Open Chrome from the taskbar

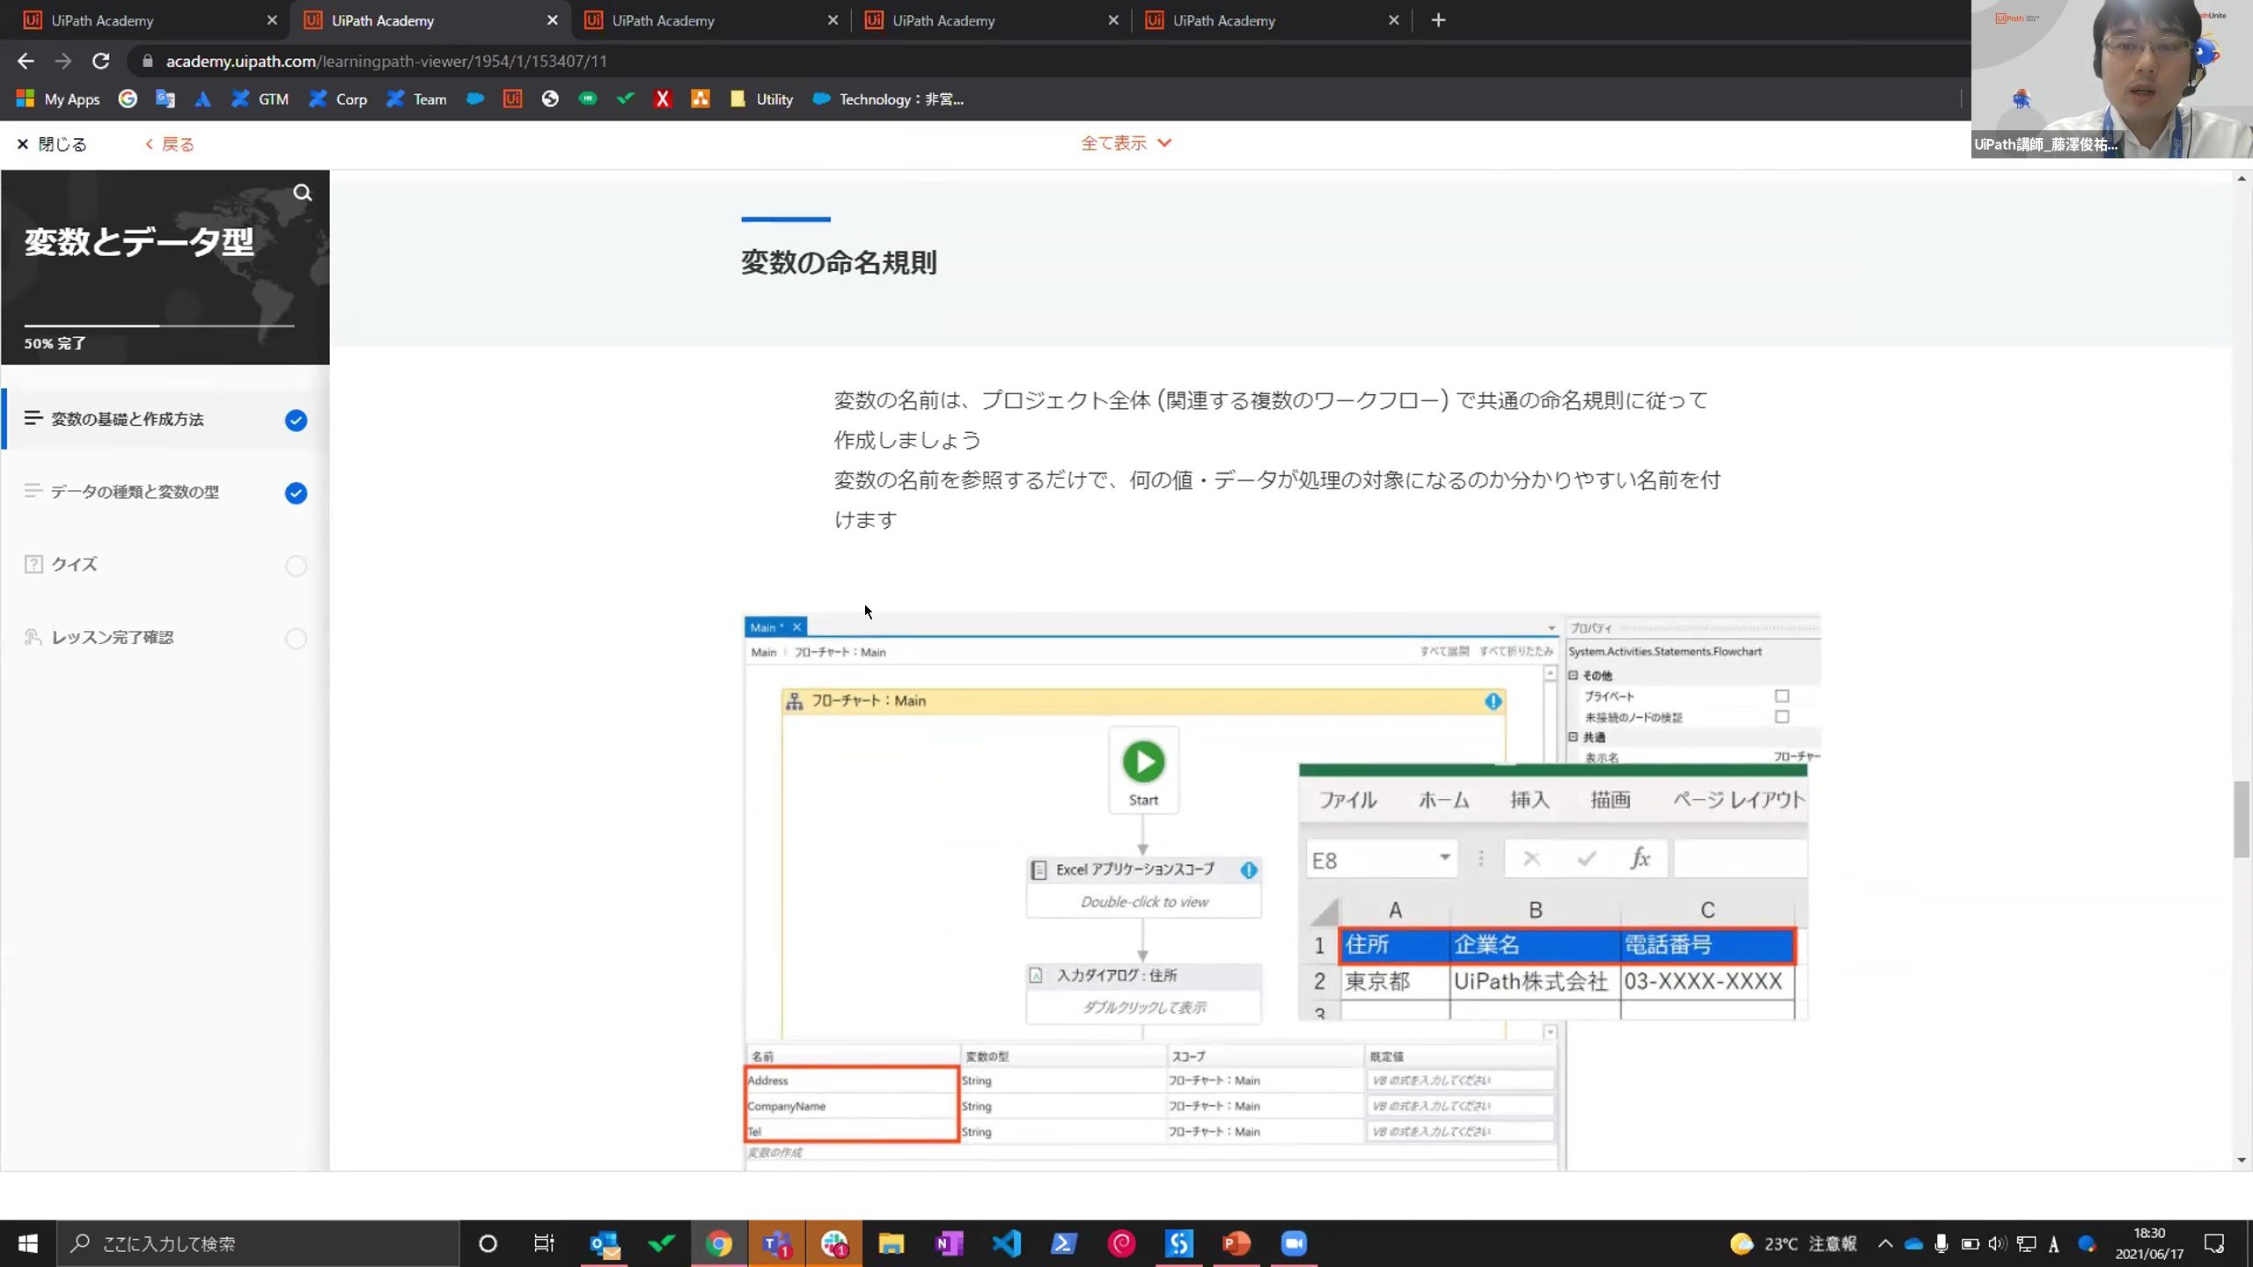click(x=719, y=1243)
